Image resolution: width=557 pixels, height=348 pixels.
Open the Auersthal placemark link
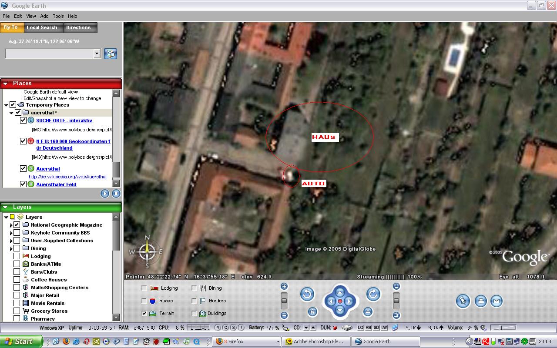48,169
